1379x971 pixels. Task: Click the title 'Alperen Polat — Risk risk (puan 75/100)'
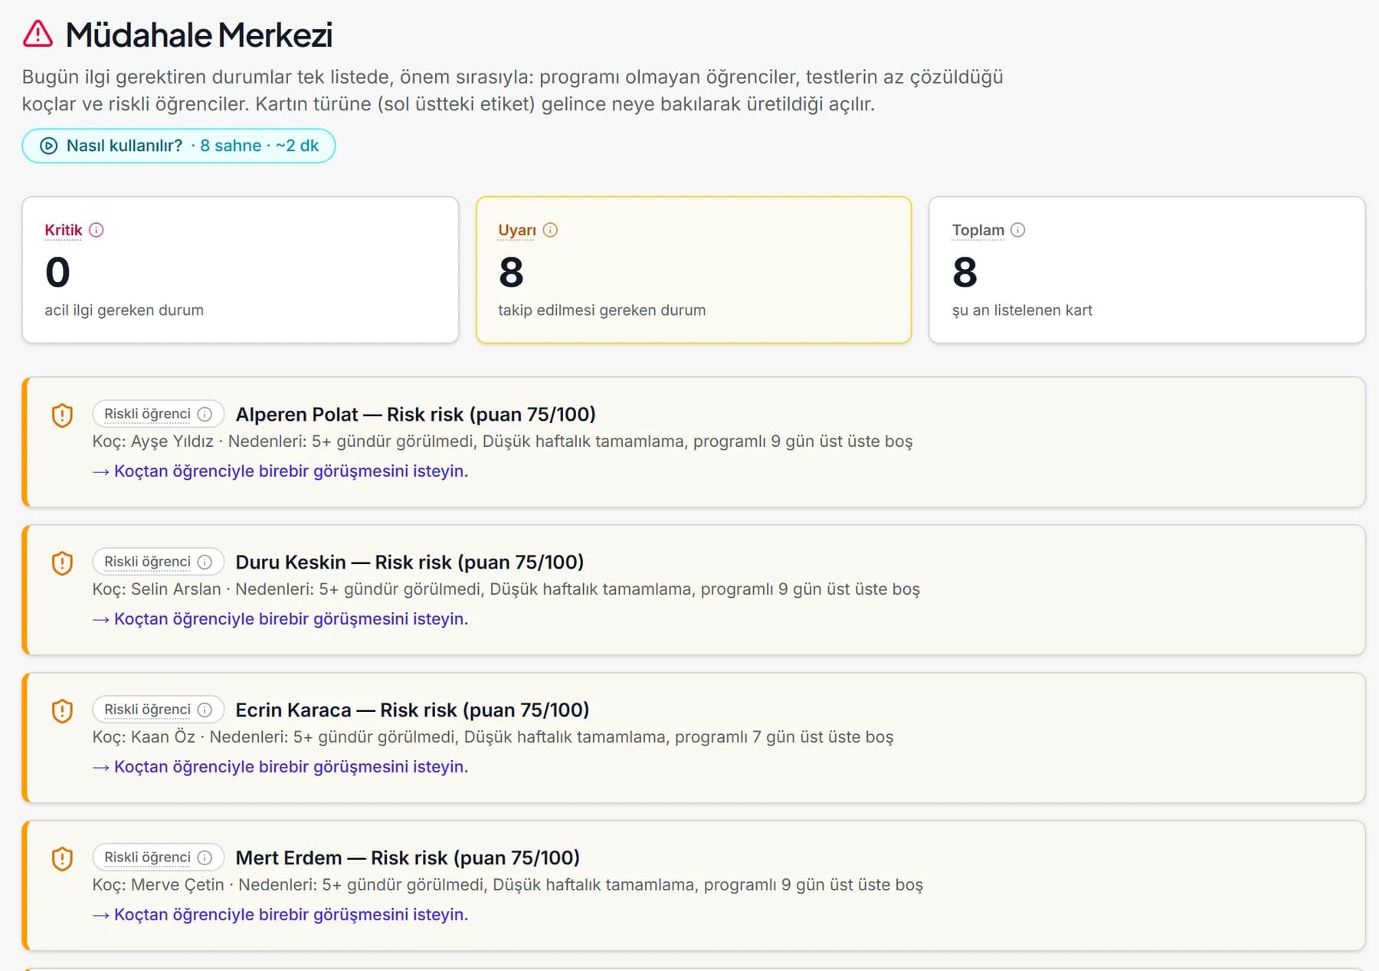click(x=415, y=415)
